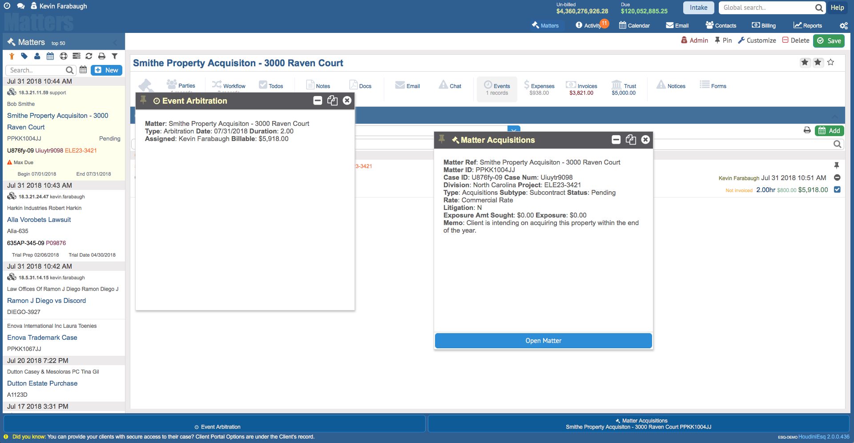Screen dimensions: 854x443
Task: Open the Expenses tab showing $938.00
Action: point(539,89)
